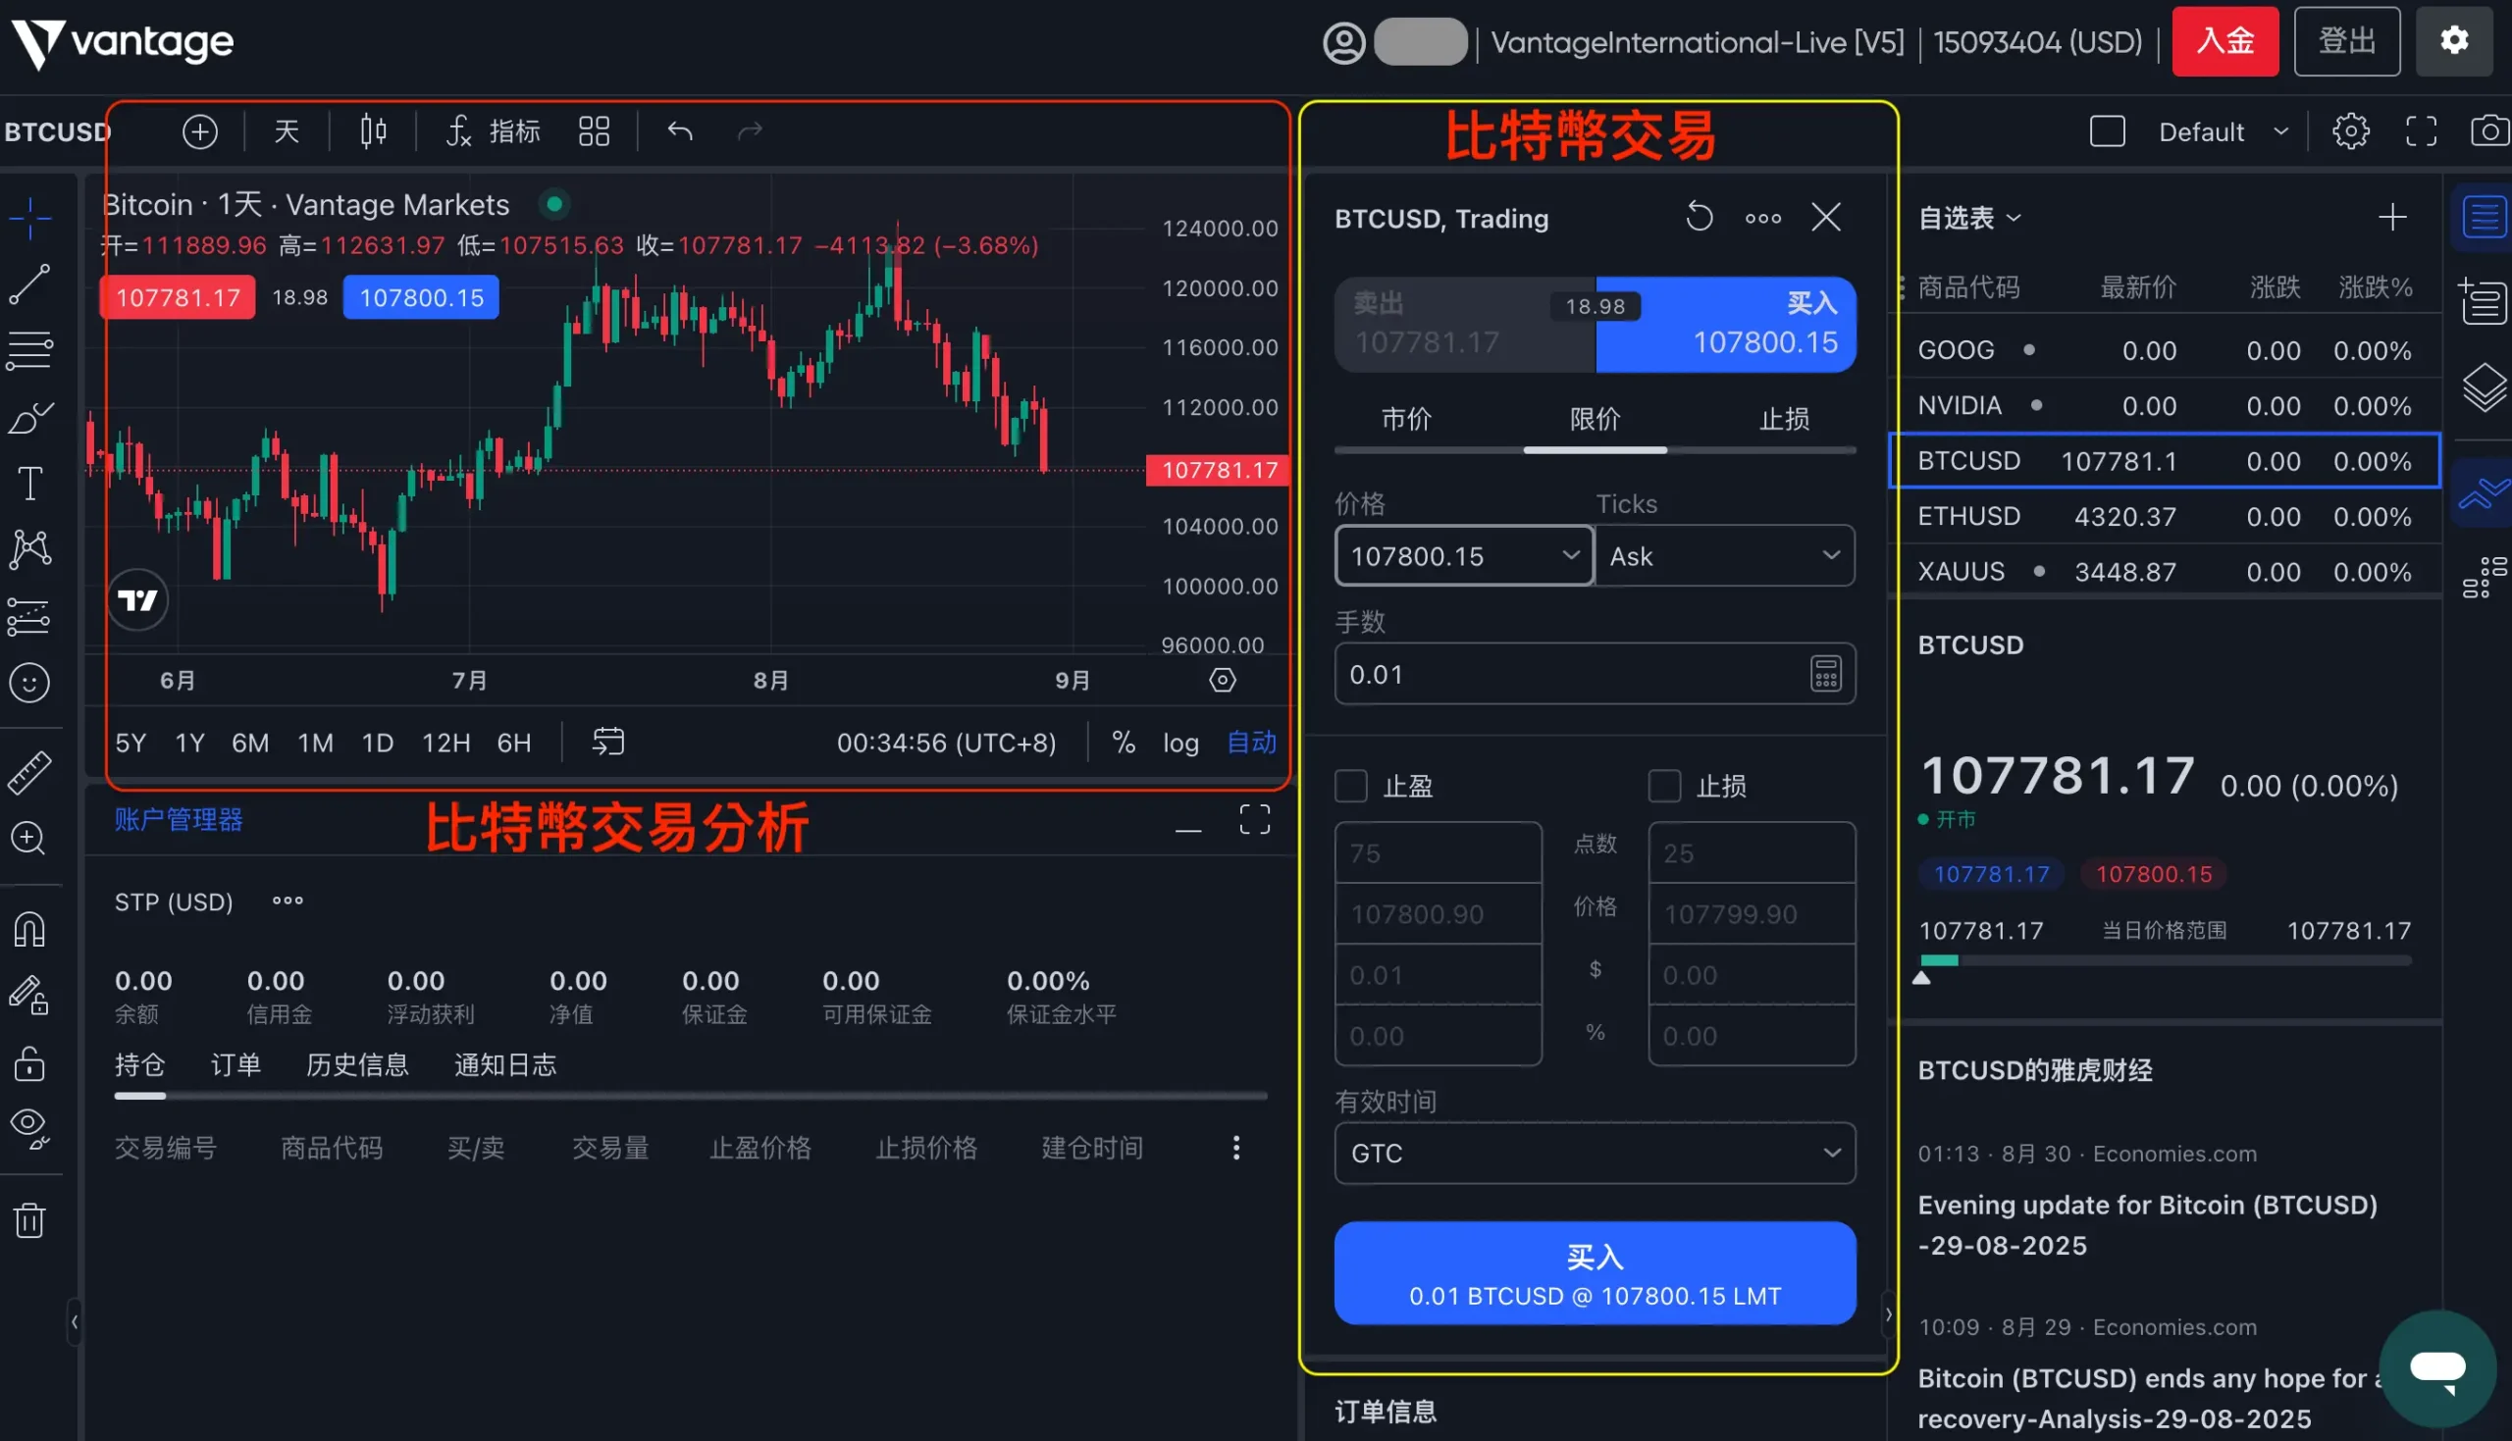Open the candlestick chart style selector
Viewport: 2512px width, 1441px height.
click(373, 130)
